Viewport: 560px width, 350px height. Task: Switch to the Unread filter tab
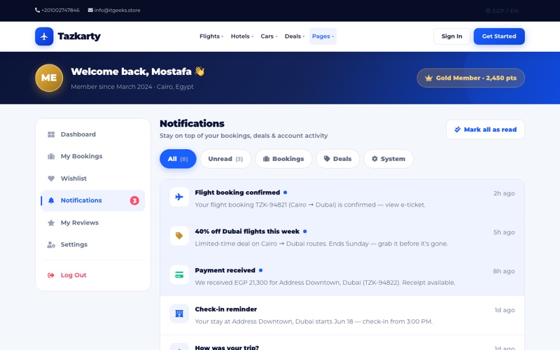tap(225, 159)
